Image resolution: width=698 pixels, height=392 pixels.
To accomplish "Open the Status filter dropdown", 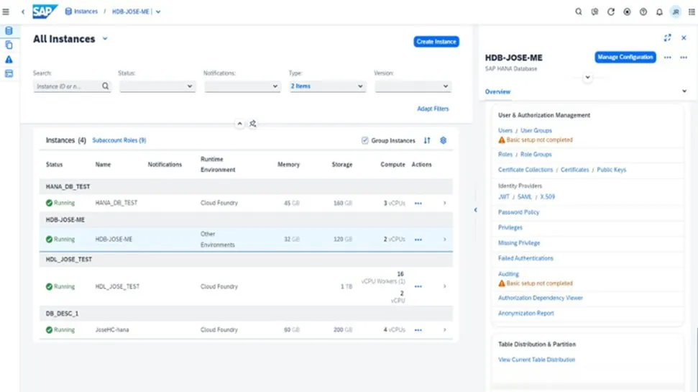I will tap(157, 86).
